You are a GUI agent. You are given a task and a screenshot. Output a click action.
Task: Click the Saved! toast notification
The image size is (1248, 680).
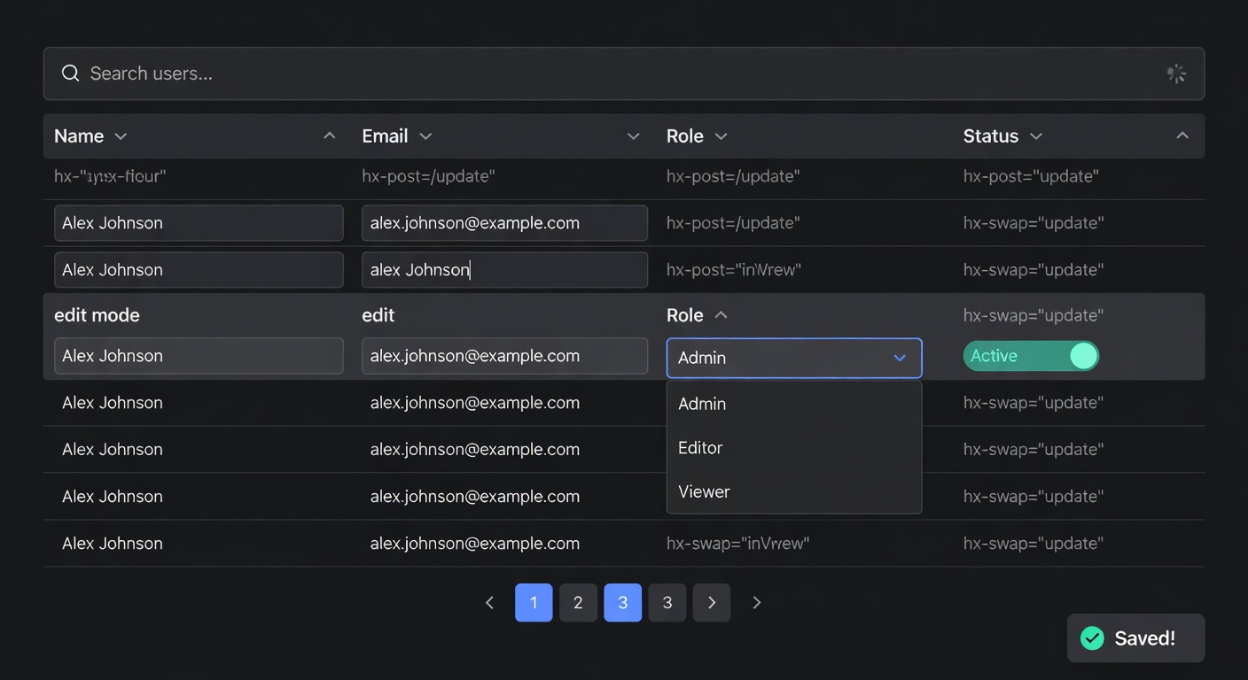click(x=1136, y=638)
